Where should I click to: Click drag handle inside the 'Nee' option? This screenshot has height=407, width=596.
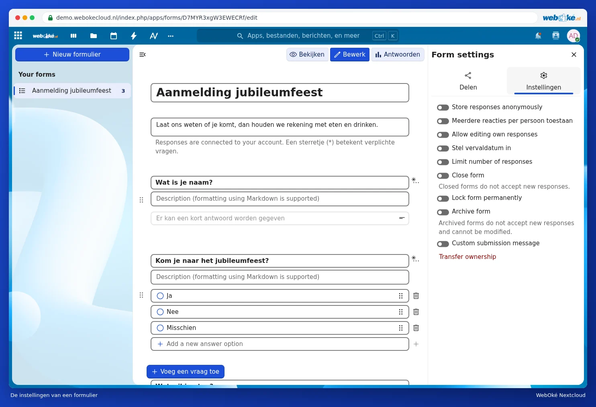[401, 312]
